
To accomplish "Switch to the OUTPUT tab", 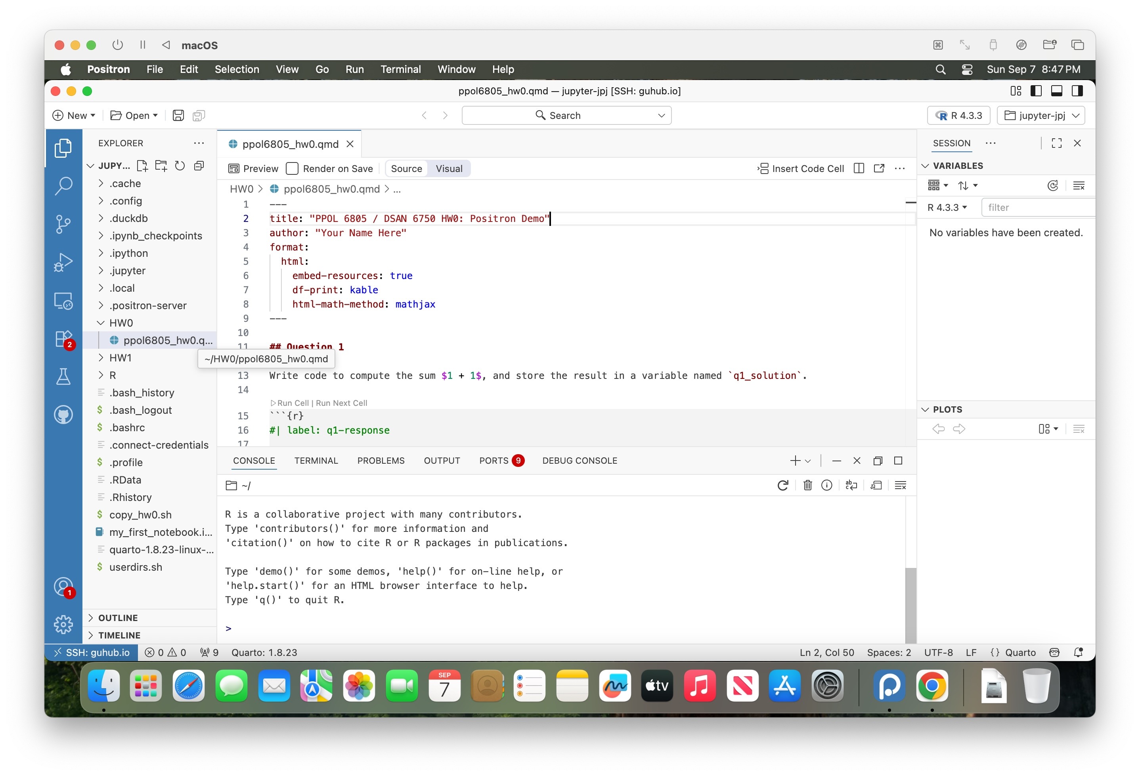I will (442, 461).
